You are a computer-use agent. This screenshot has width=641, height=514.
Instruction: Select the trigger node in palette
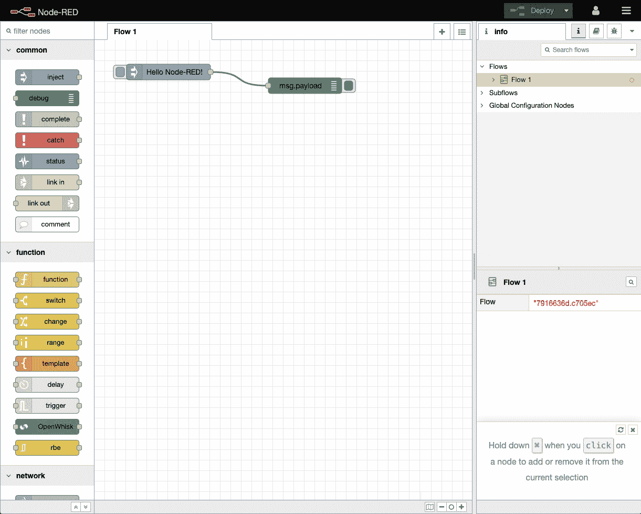pyautogui.click(x=47, y=406)
